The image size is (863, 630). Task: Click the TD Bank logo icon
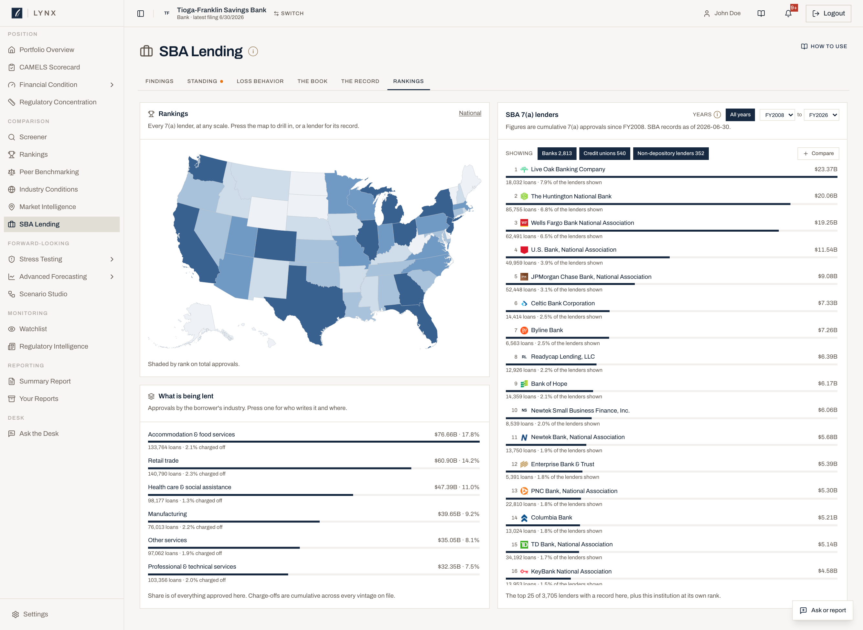pos(524,545)
